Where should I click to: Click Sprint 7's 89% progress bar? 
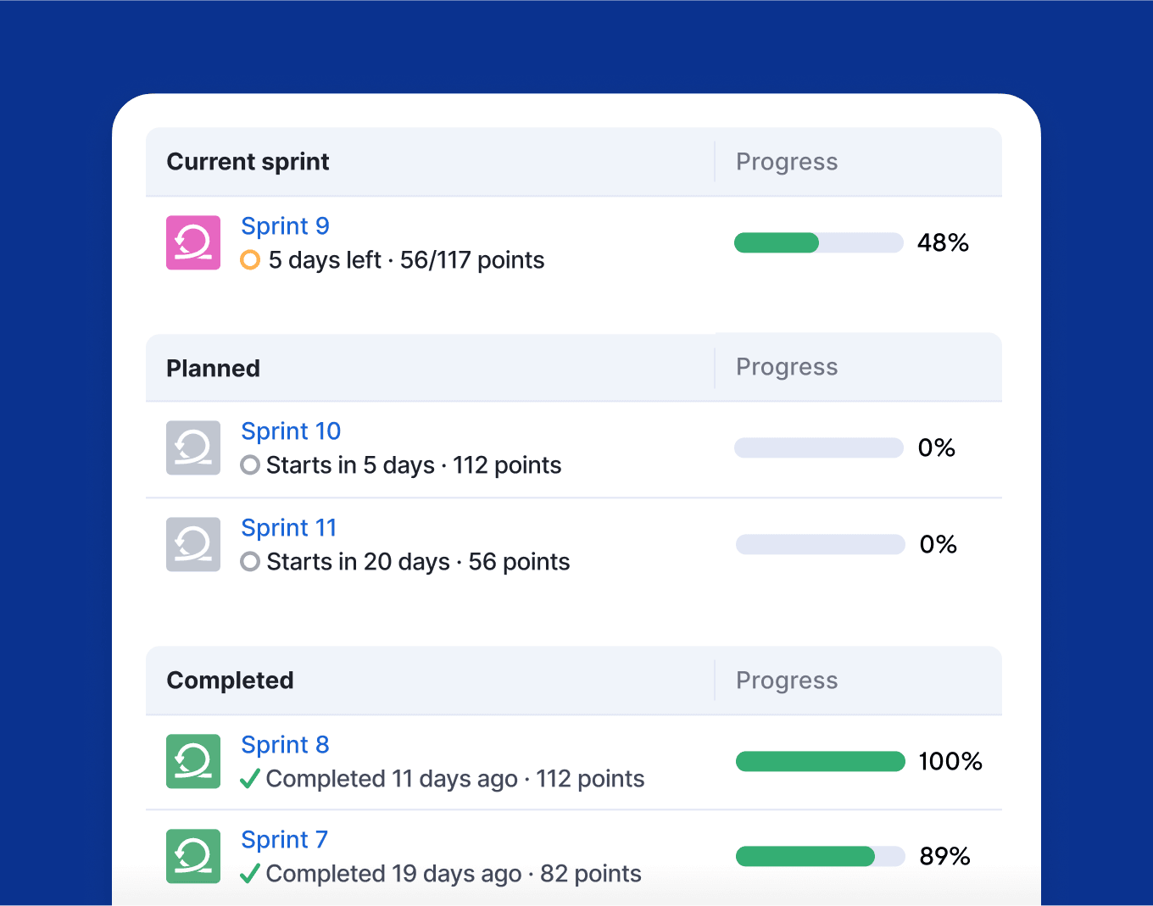point(820,856)
